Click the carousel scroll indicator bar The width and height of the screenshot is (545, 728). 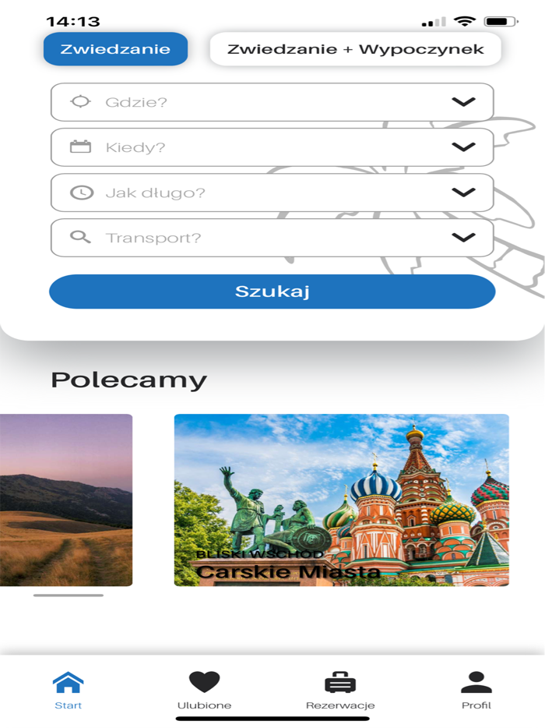point(69,595)
